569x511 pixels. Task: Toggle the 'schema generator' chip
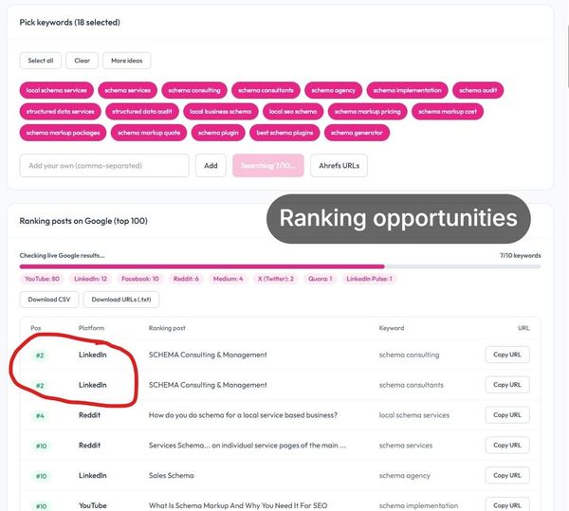(x=357, y=133)
